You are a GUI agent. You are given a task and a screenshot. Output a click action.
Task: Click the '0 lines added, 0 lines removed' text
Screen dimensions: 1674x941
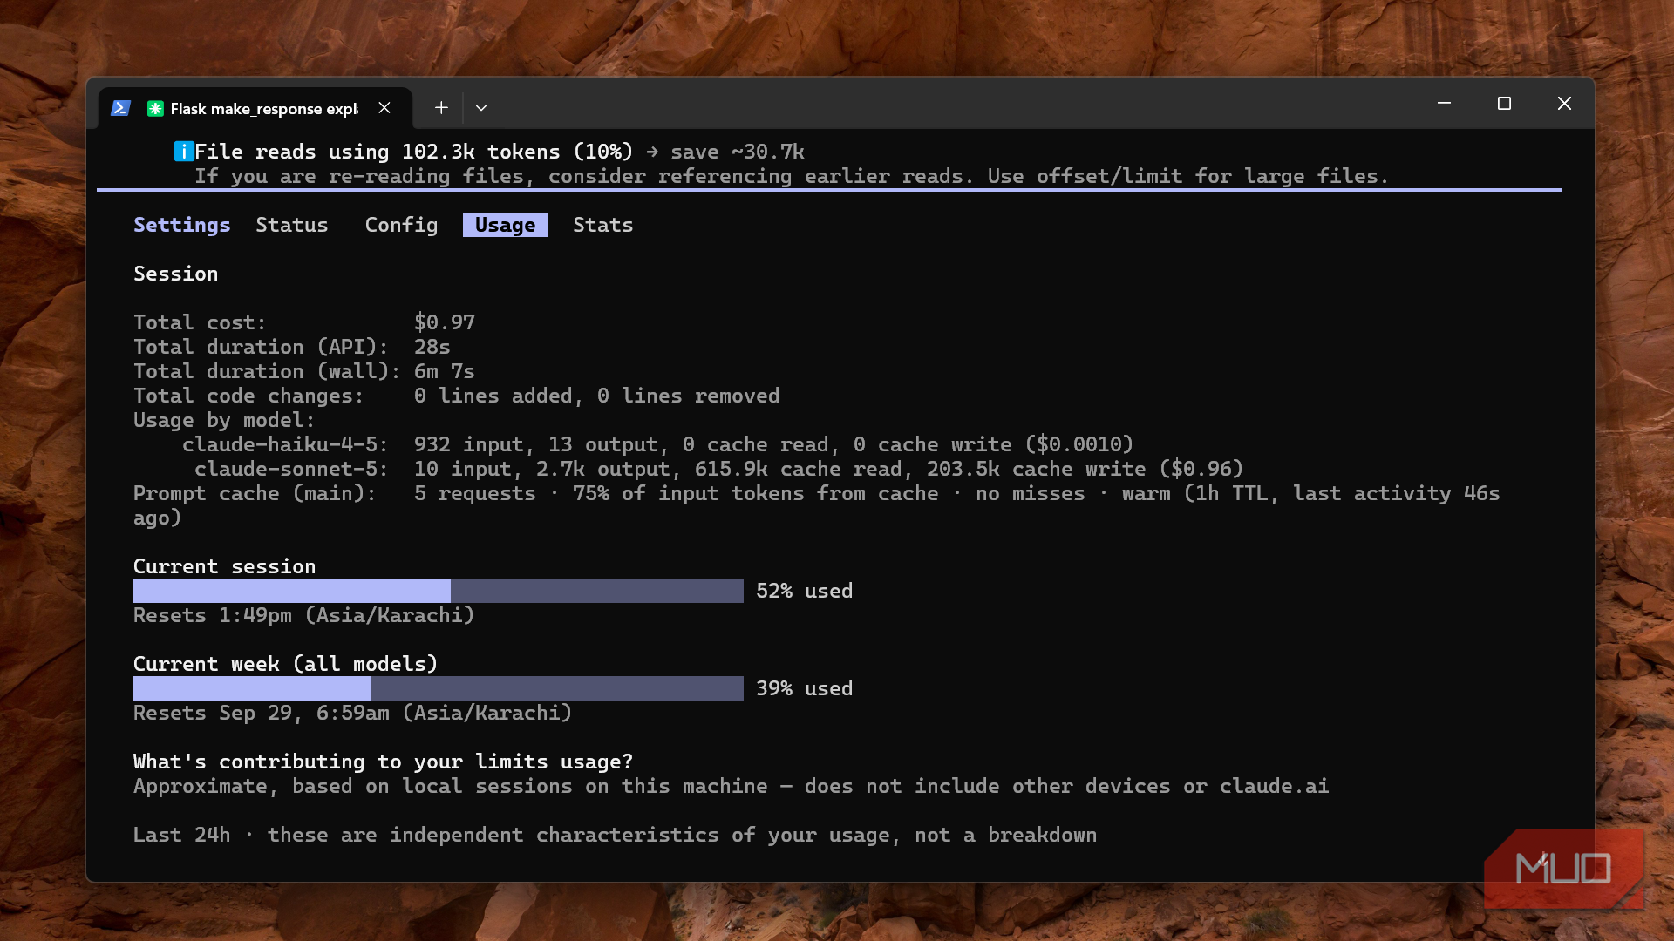(597, 396)
